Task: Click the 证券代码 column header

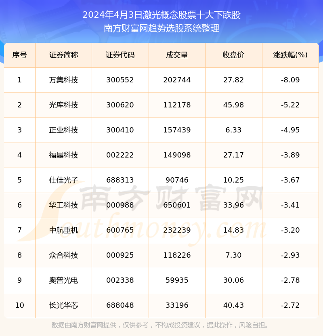Action: coord(120,55)
